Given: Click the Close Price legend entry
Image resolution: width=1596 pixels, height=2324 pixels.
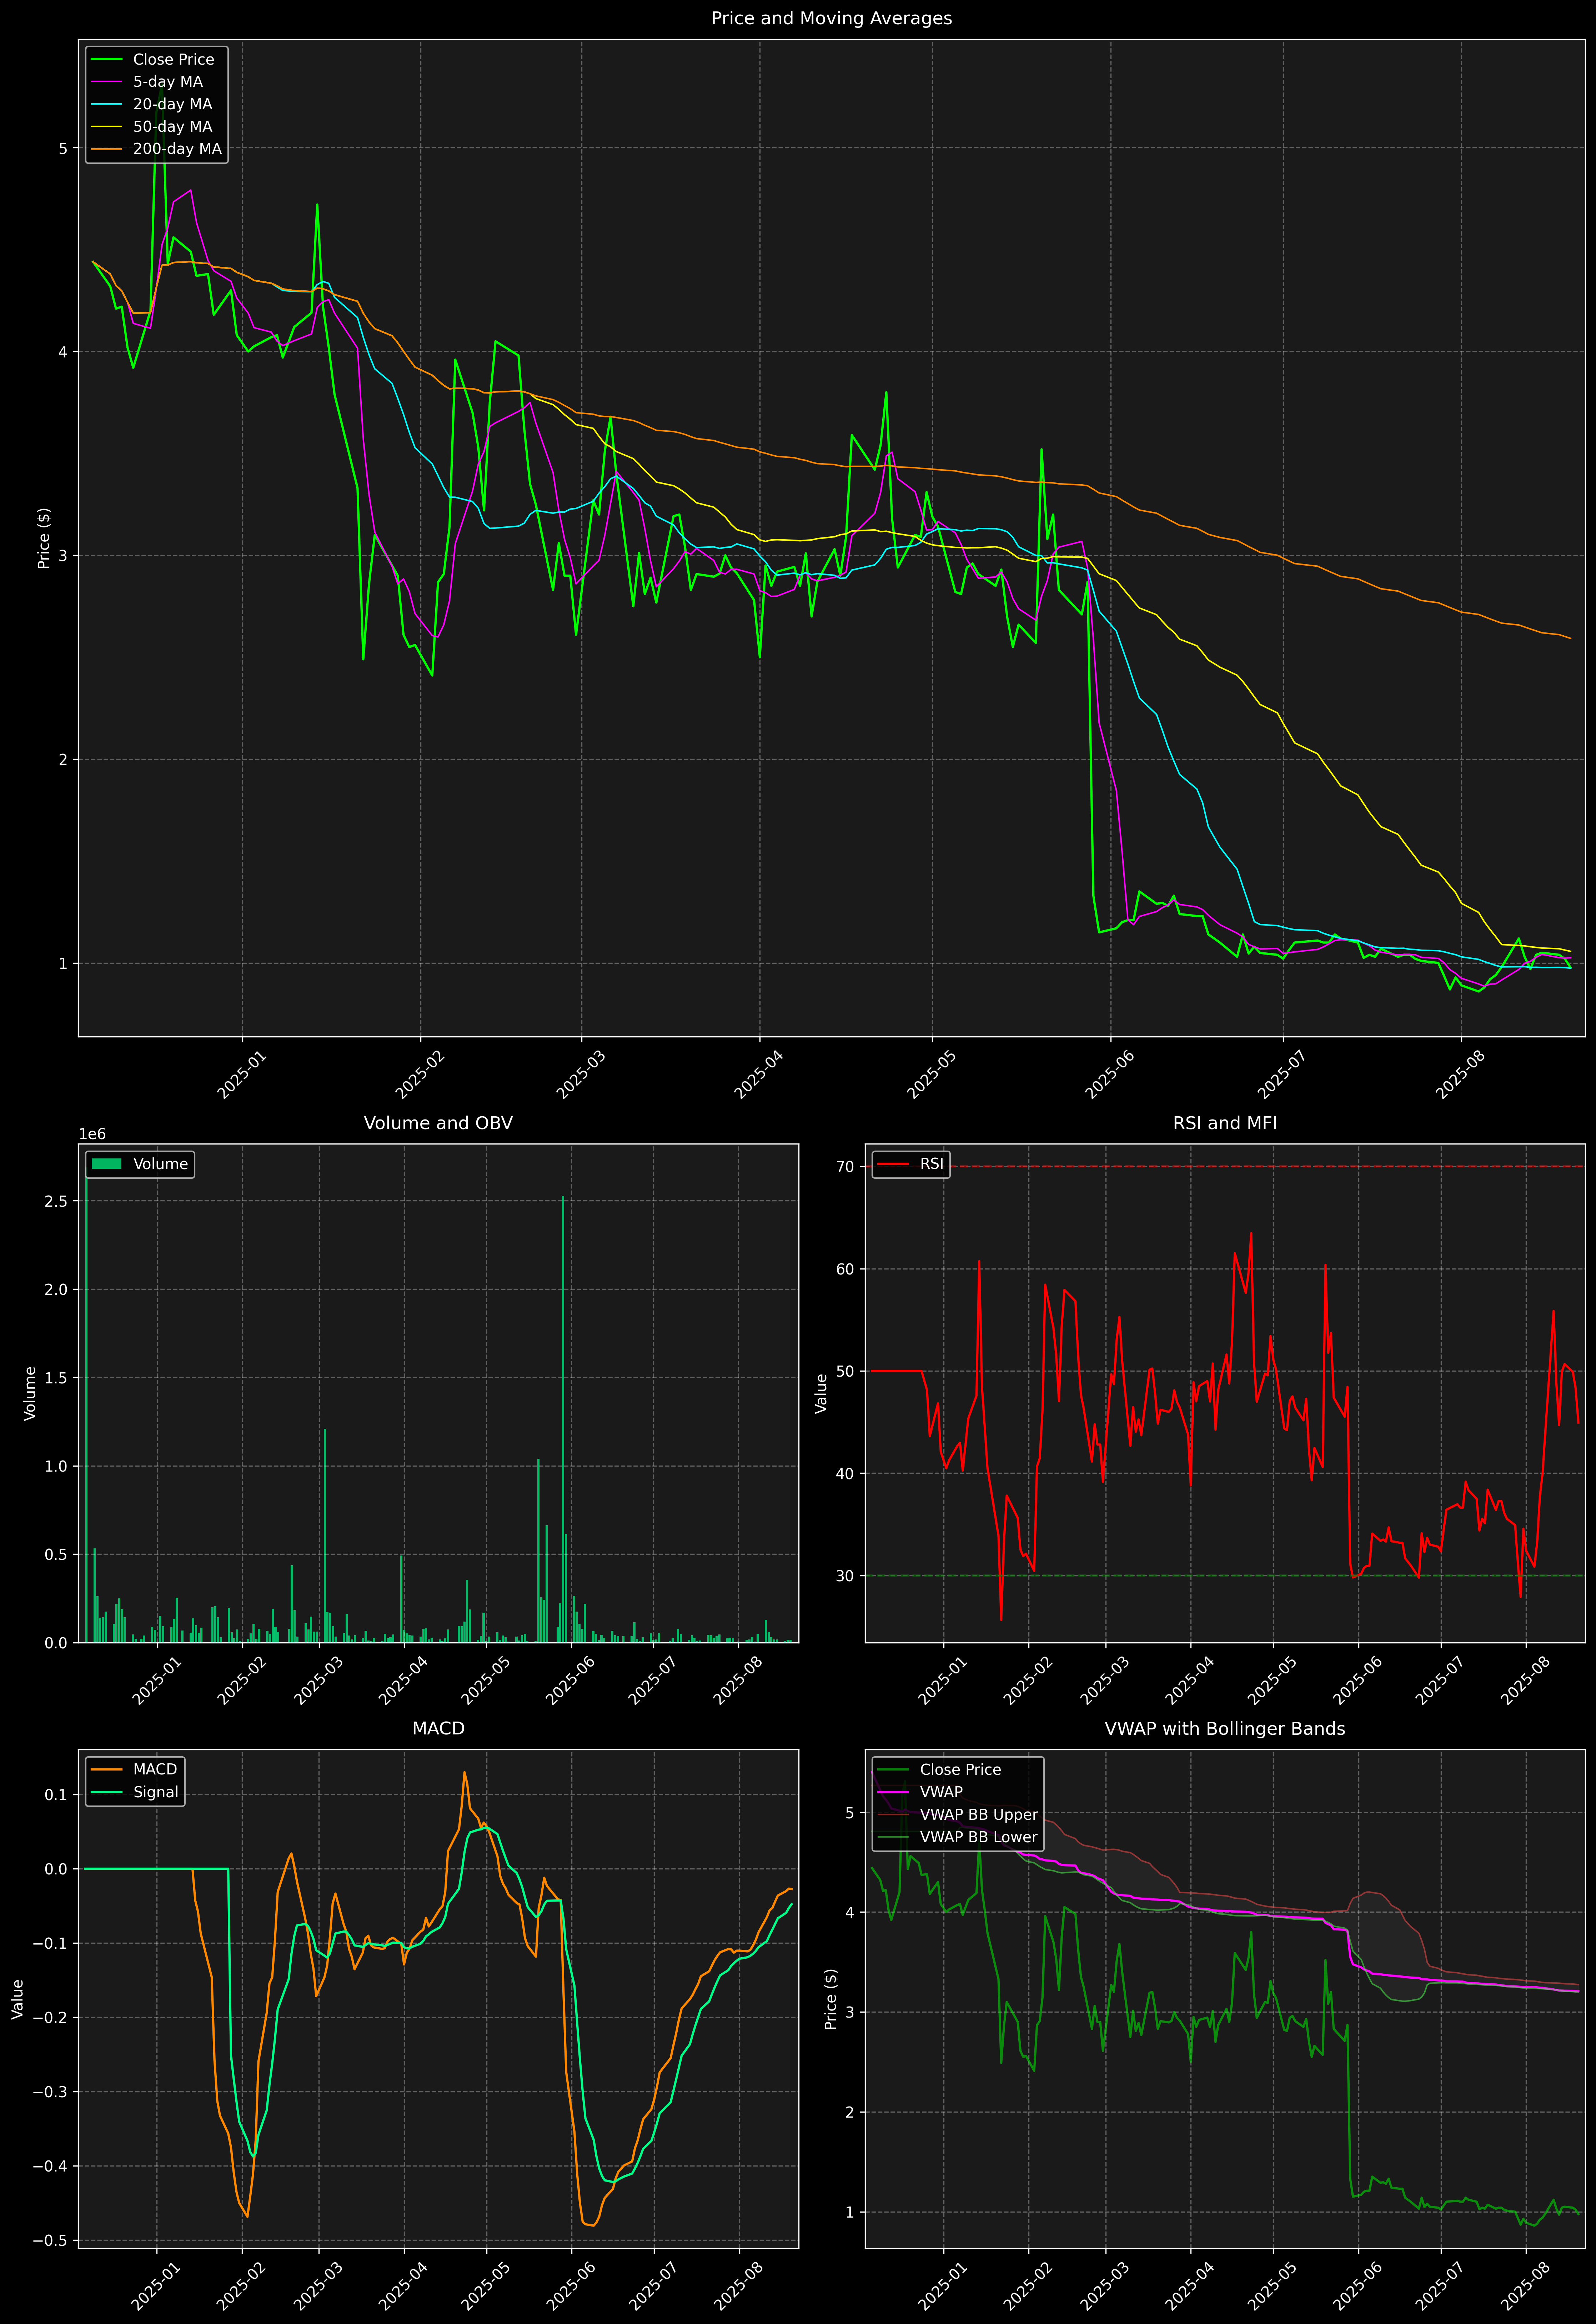Looking at the screenshot, I should (173, 59).
